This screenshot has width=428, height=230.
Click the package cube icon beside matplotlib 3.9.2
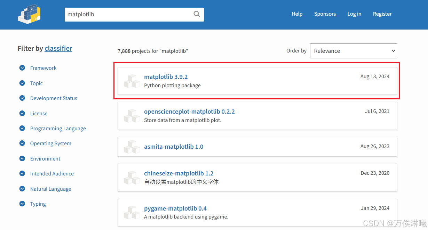coord(132,81)
